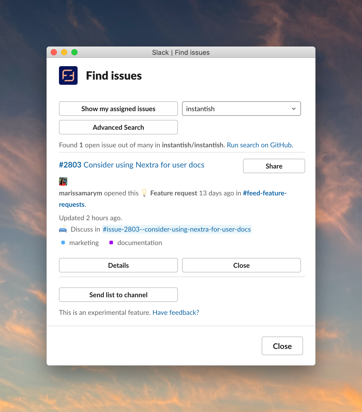Click Show my assigned issues button
The height and width of the screenshot is (412, 362).
click(x=118, y=109)
